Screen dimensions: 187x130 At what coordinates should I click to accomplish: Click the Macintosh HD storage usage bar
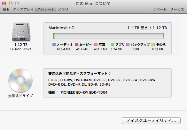click(108, 36)
